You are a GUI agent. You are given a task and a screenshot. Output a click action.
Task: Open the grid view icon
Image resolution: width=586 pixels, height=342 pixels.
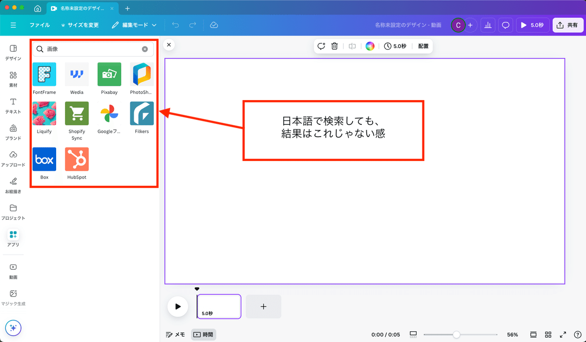(548, 335)
